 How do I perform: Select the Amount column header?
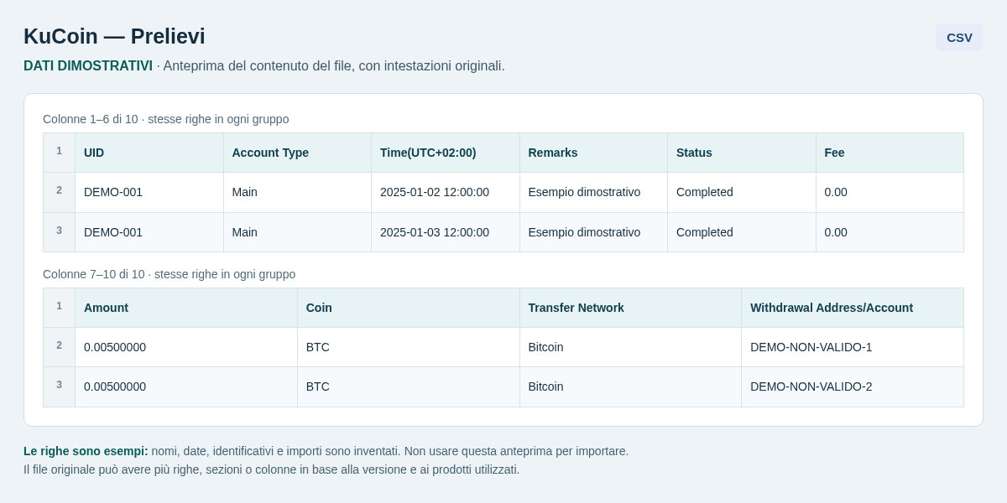pyautogui.click(x=186, y=308)
